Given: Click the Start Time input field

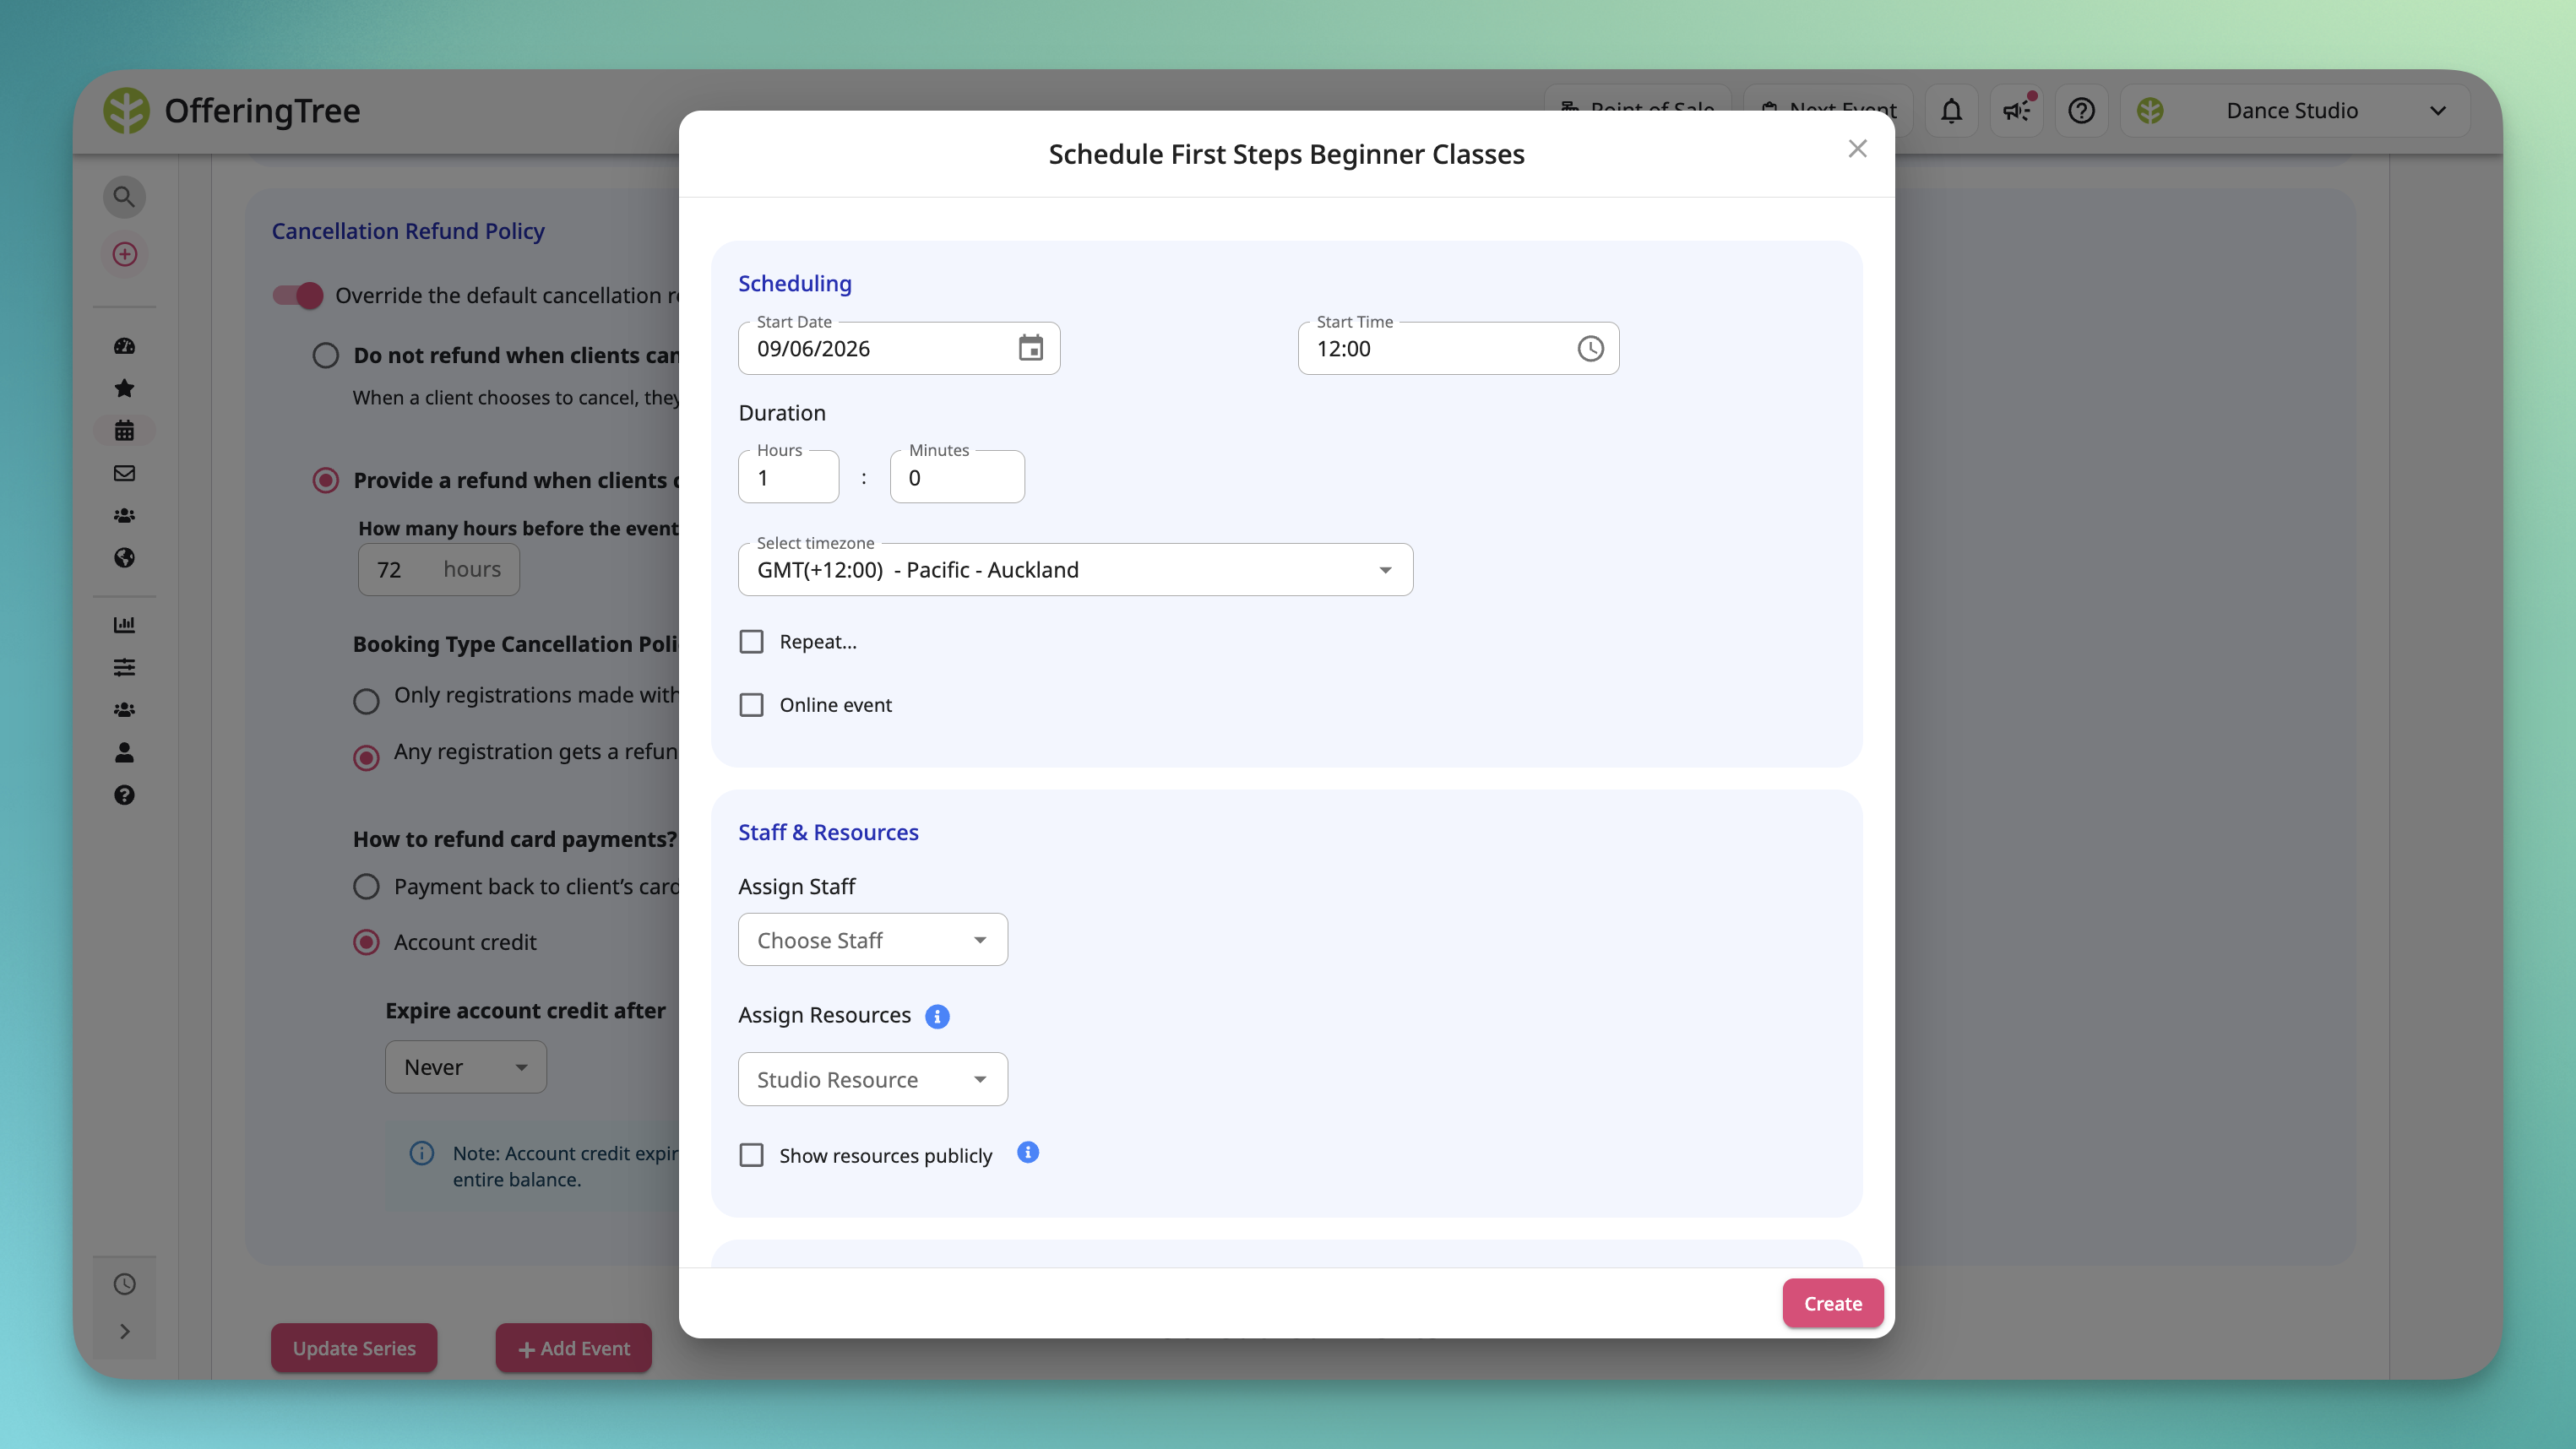Looking at the screenshot, I should 1458,348.
